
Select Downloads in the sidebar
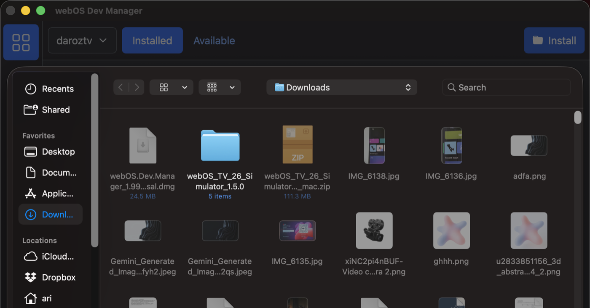coord(51,214)
